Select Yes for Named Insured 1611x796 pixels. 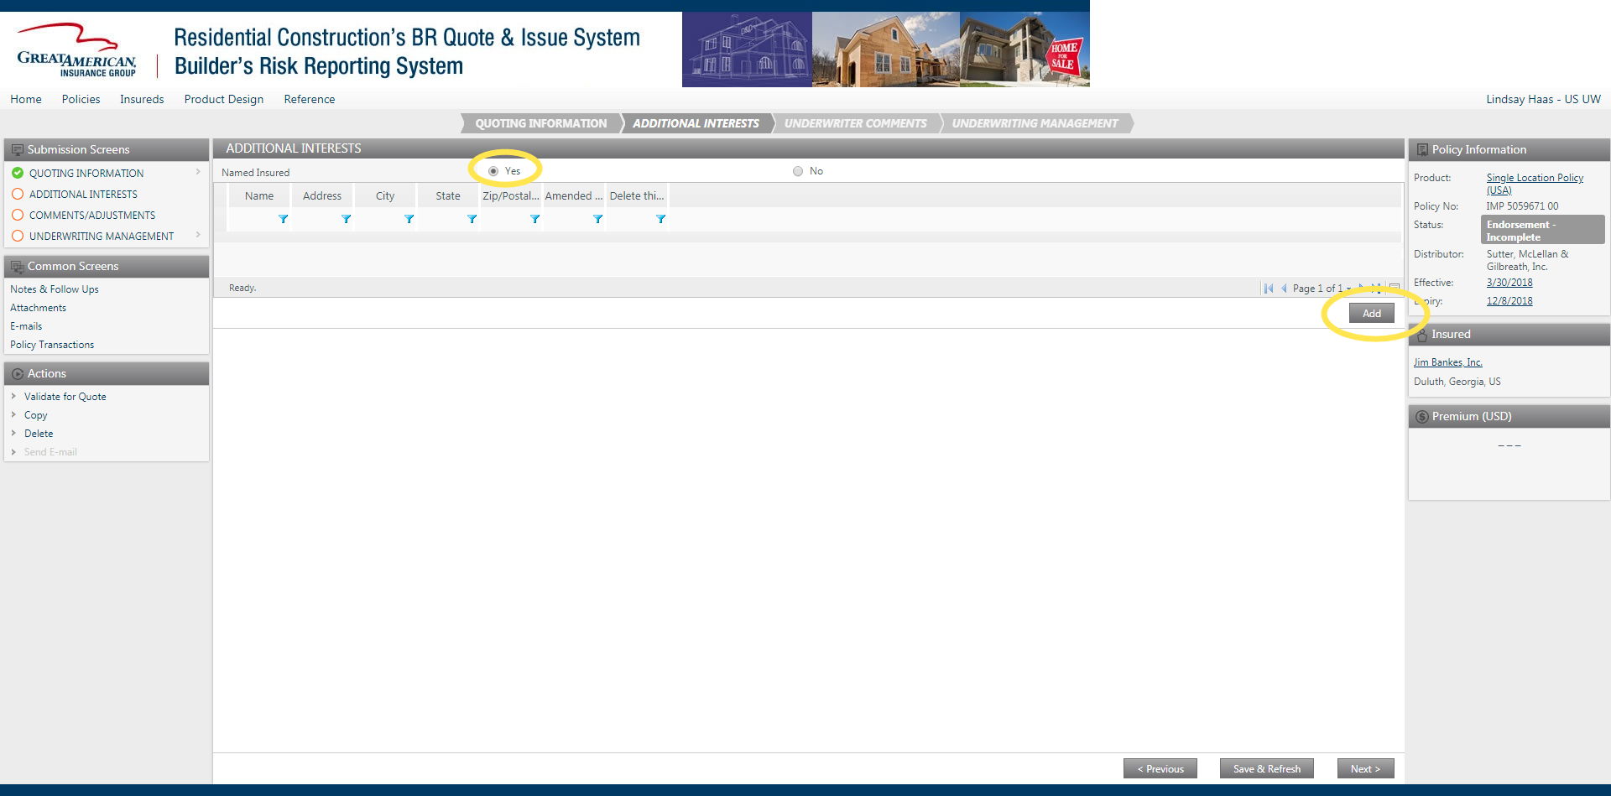(x=493, y=171)
